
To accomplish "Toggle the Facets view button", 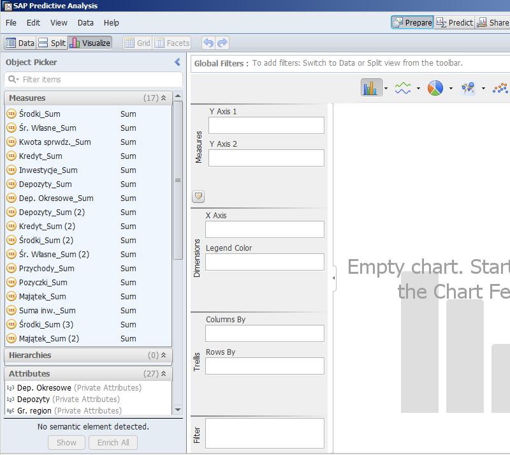I will (171, 43).
